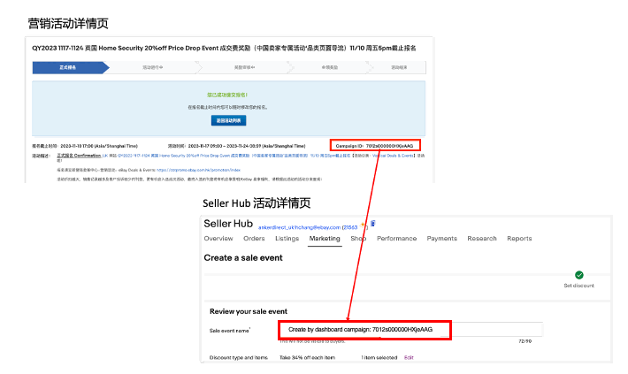Click the green success message 您已成功提交报名

pos(227,95)
